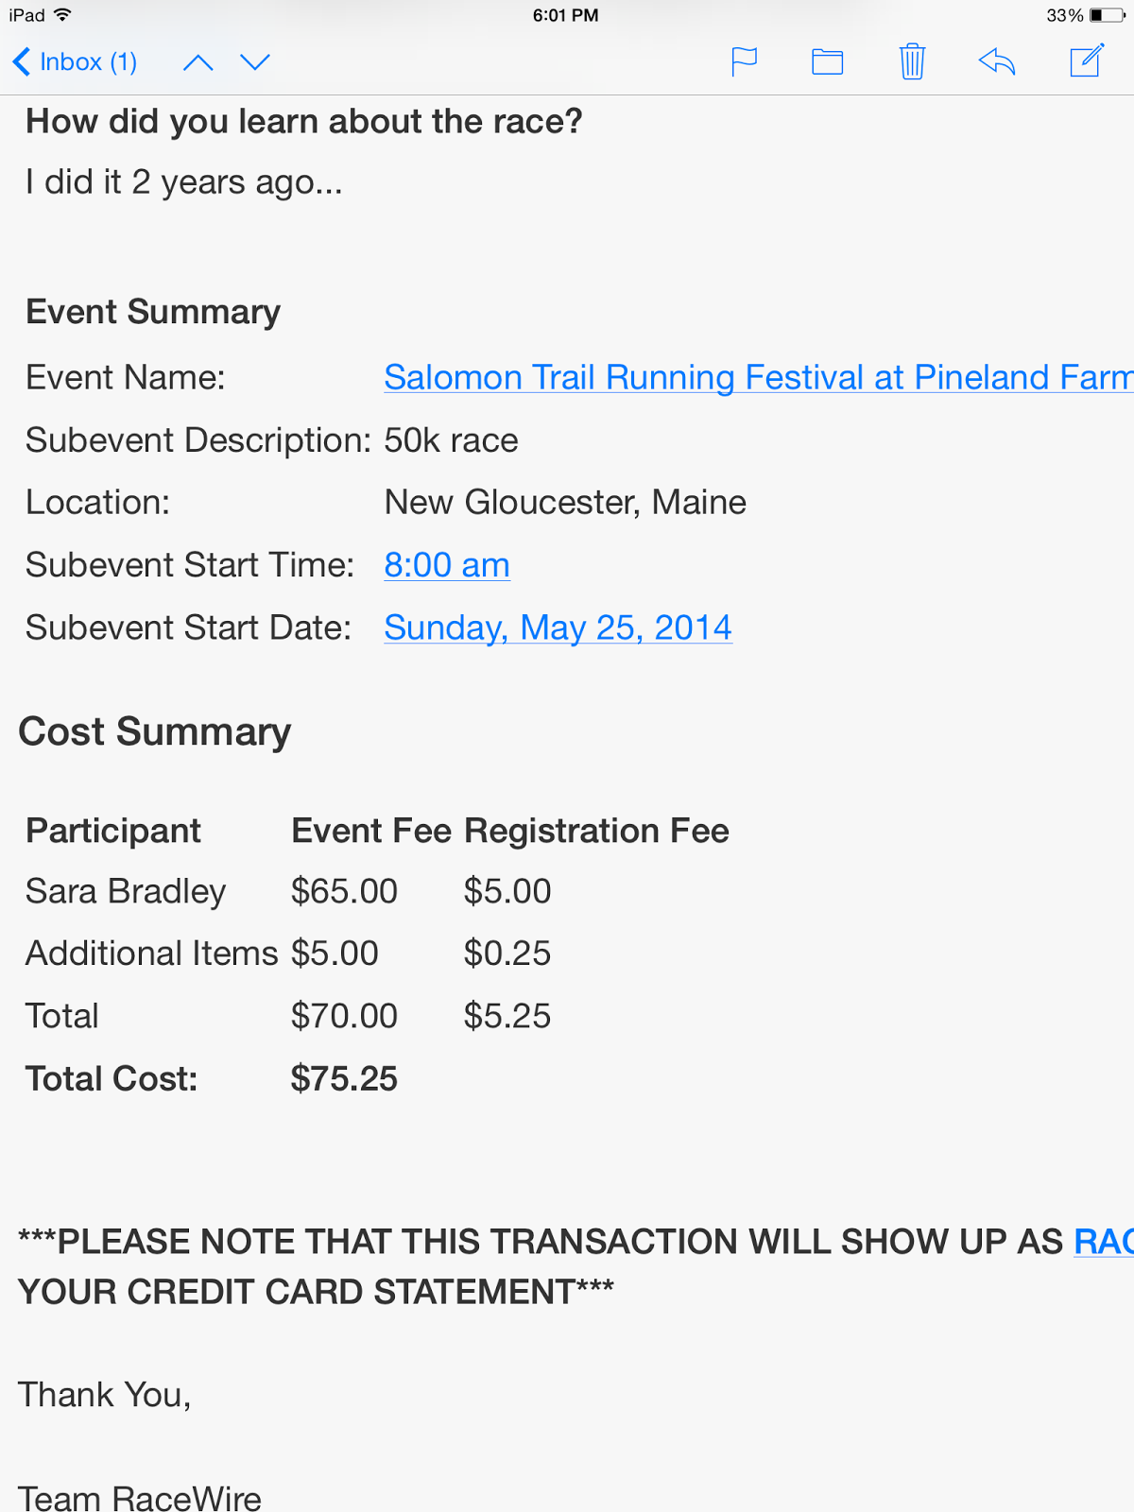
Task: Compose a new message
Action: (x=1086, y=61)
